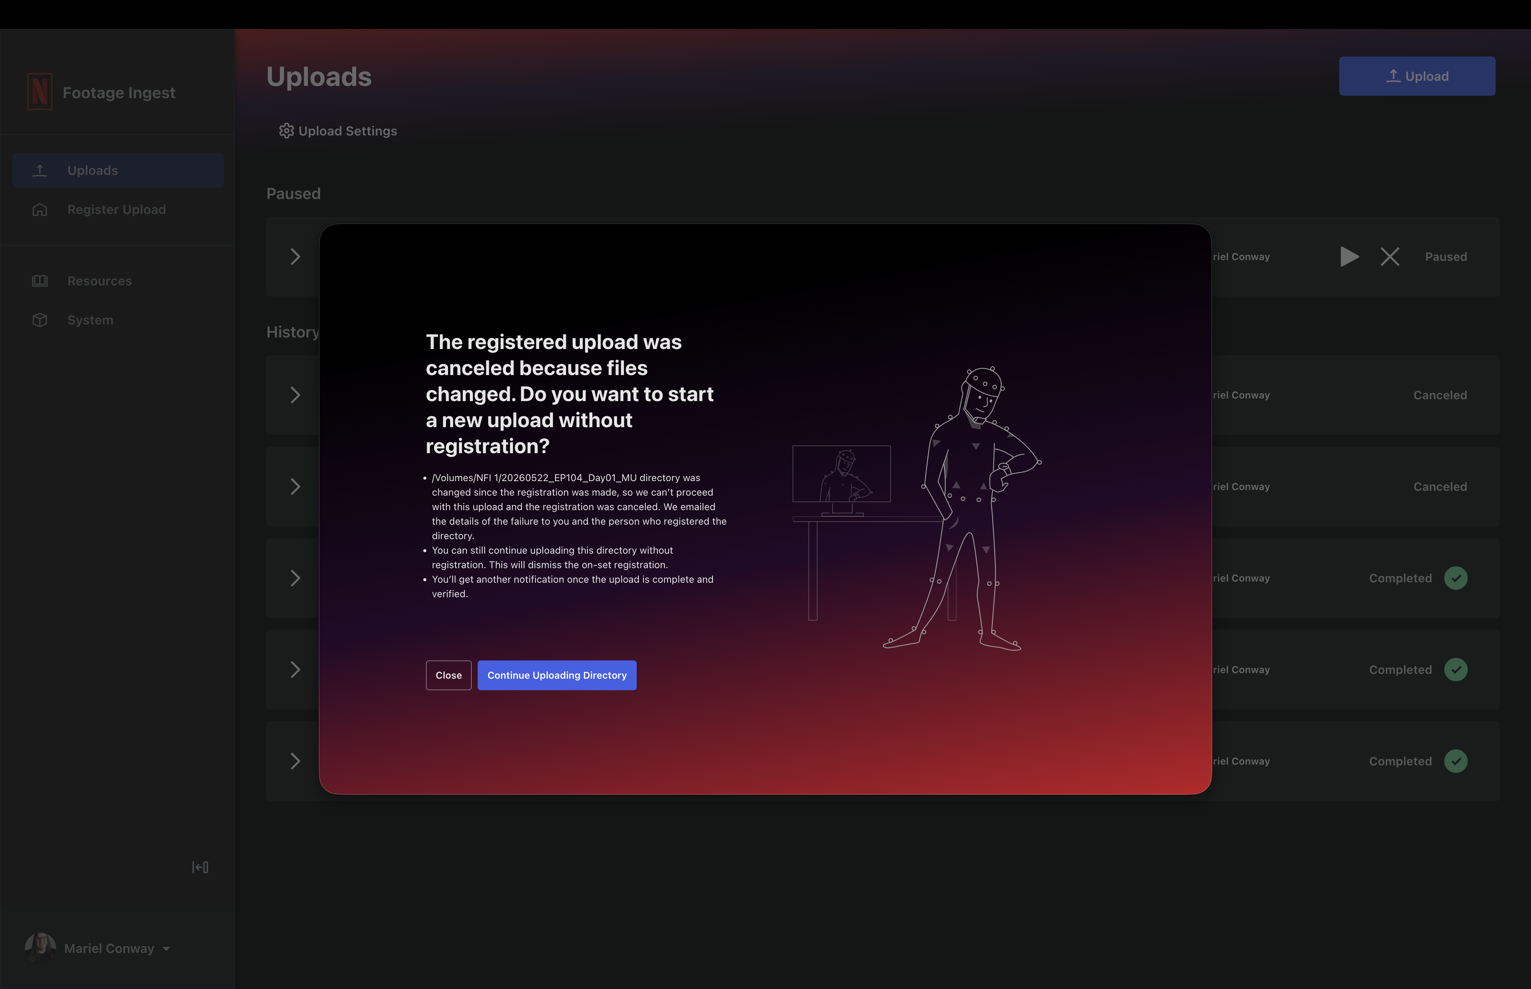Collapse the sidebar with the collapse icon

pyautogui.click(x=200, y=867)
